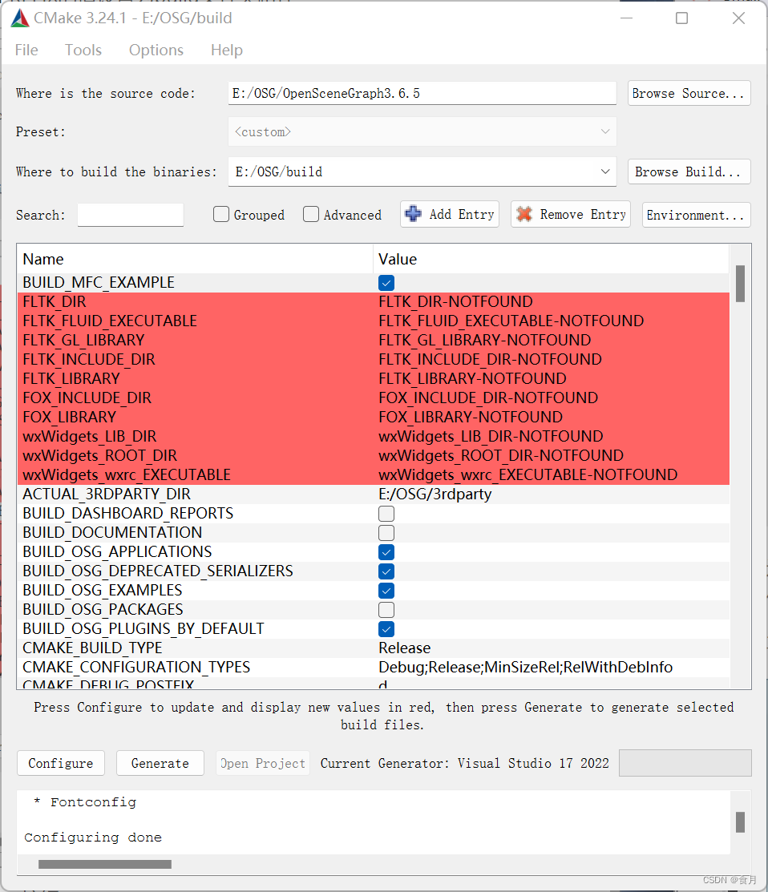Viewport: 768px width, 892px height.
Task: Uncheck BUILD_OSG_PLUGINS_BY_DEFAULT checkbox
Action: (x=386, y=629)
